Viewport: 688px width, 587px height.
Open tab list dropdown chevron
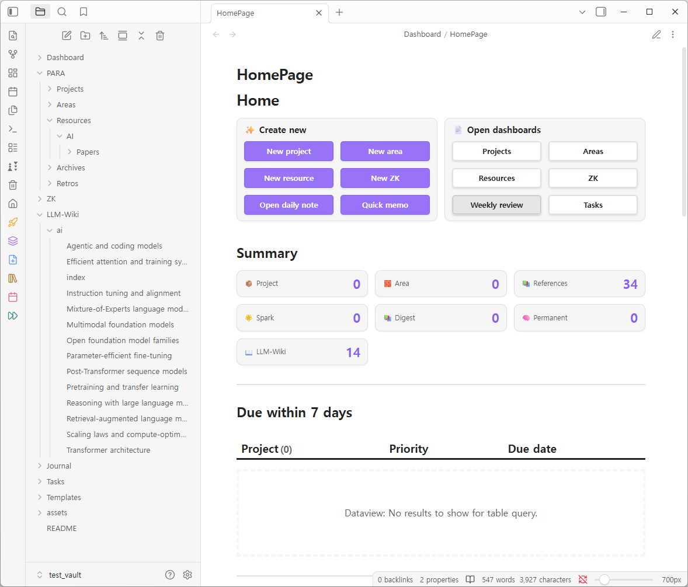tap(582, 12)
